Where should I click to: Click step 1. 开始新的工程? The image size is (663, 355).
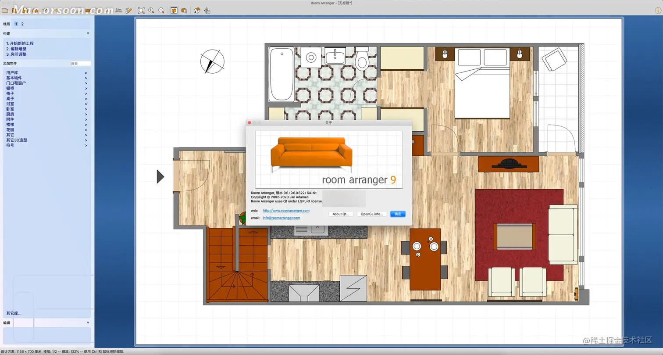[20, 43]
